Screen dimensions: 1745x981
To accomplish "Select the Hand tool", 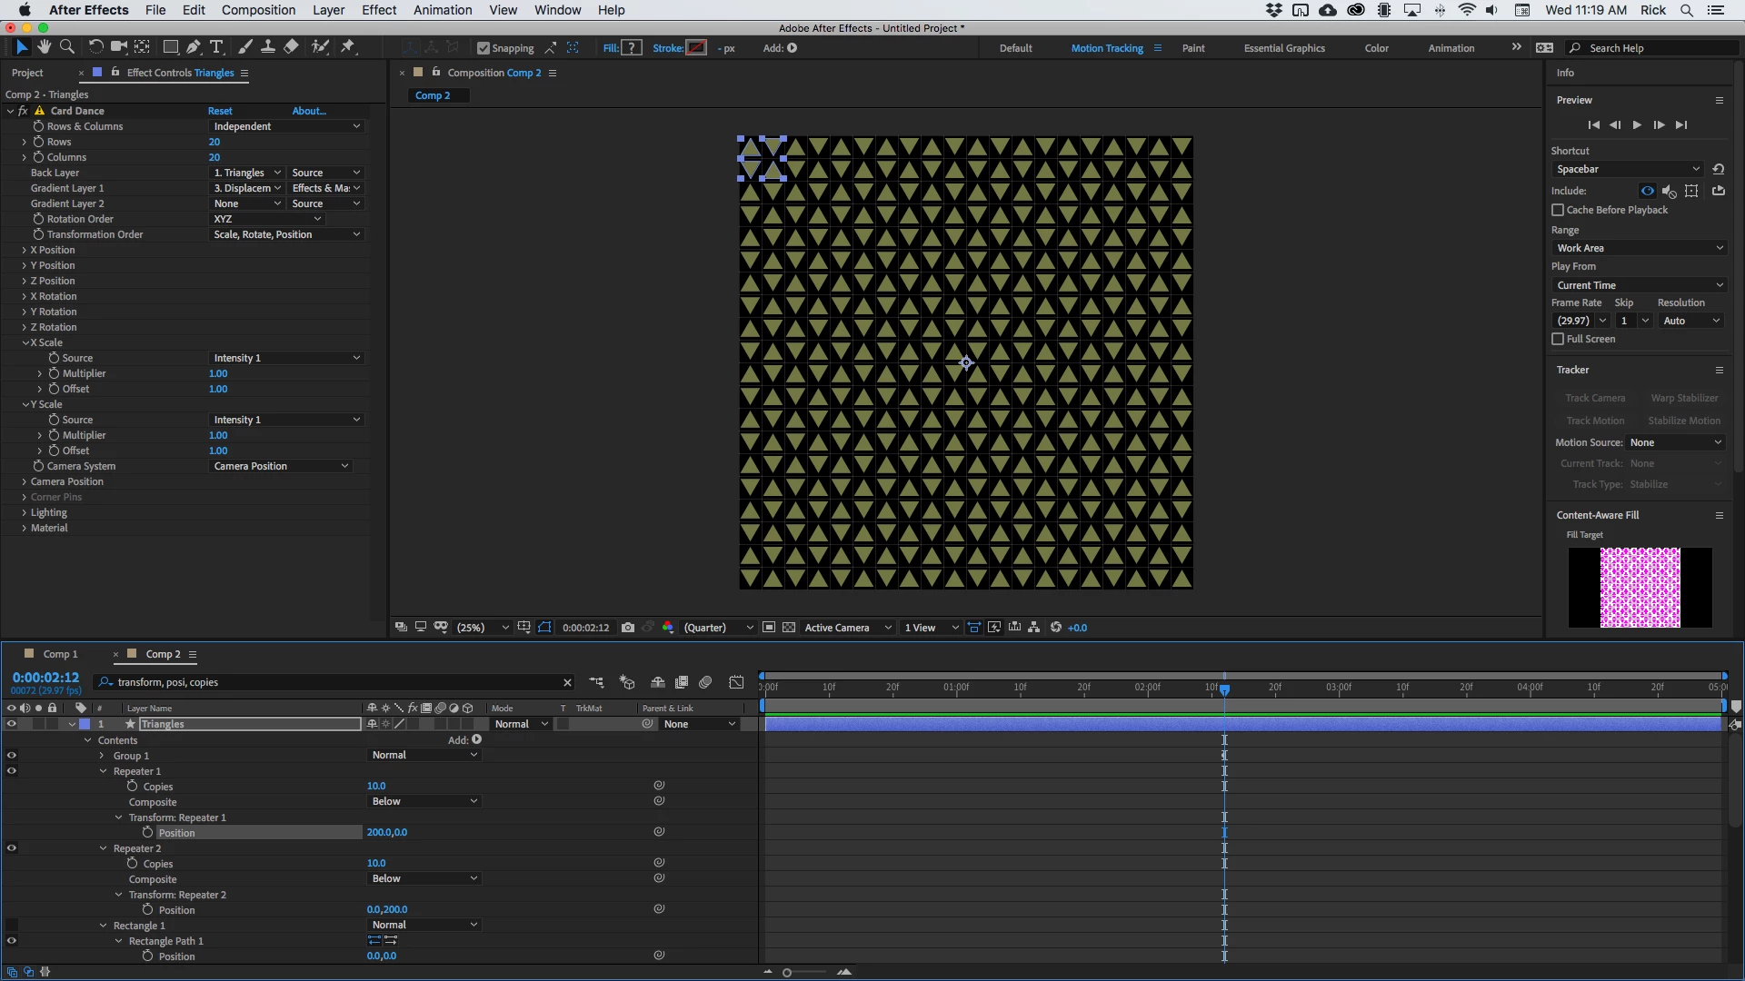I will pos(44,47).
